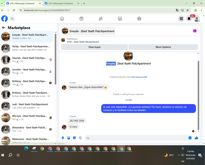Viewport: 205px width, 165px height.
Task: Open the taskbar clock and date
Action: pyautogui.click(x=190, y=155)
